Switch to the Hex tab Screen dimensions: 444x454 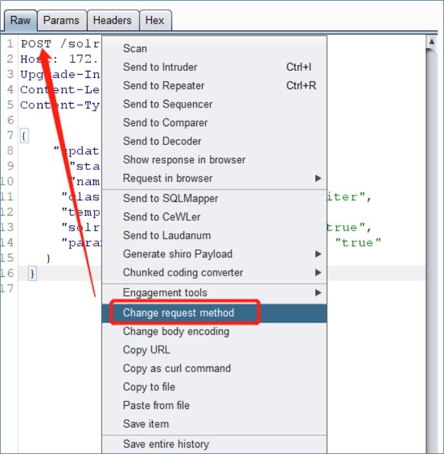click(x=155, y=21)
